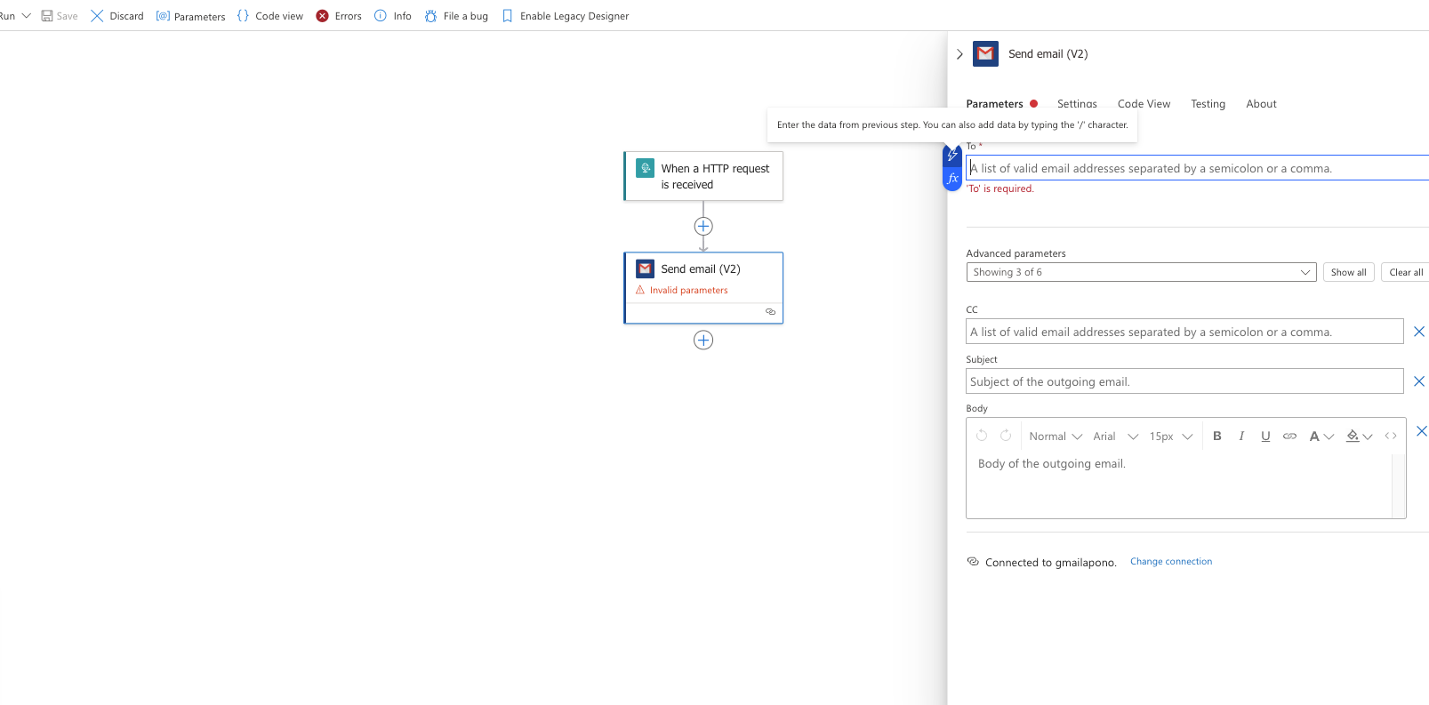Switch to the Code View tab
Viewport: 1429px width, 705px height.
pos(1144,104)
